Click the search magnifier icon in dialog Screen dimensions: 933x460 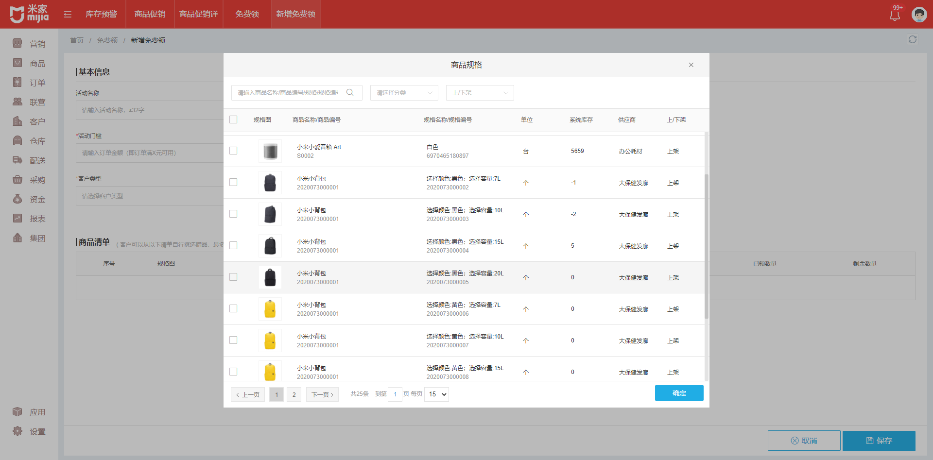click(350, 93)
